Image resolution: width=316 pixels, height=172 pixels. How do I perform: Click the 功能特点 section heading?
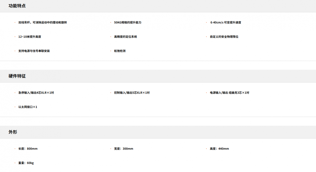tap(17, 6)
